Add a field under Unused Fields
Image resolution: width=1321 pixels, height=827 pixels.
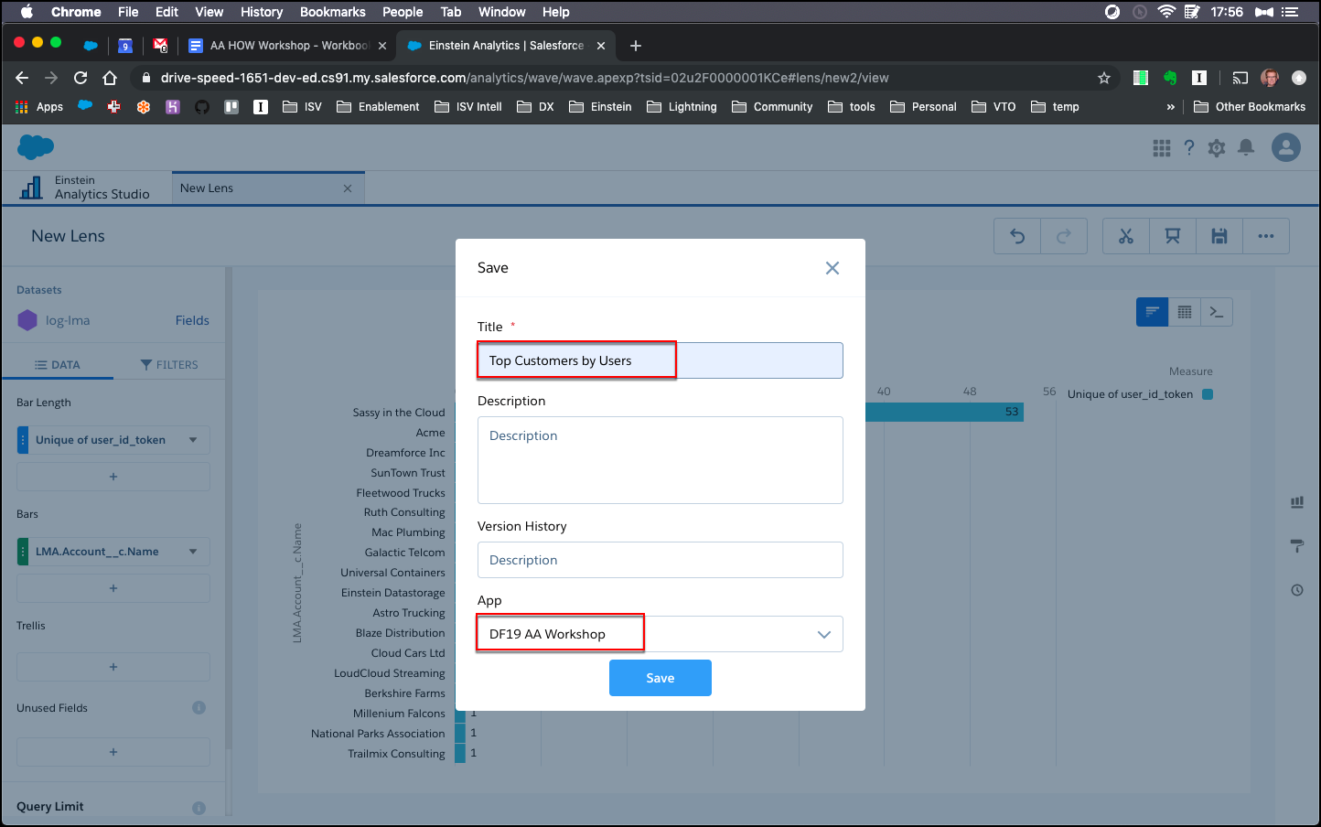point(113,752)
